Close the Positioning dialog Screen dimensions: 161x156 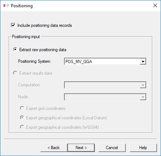[x=155, y=5]
